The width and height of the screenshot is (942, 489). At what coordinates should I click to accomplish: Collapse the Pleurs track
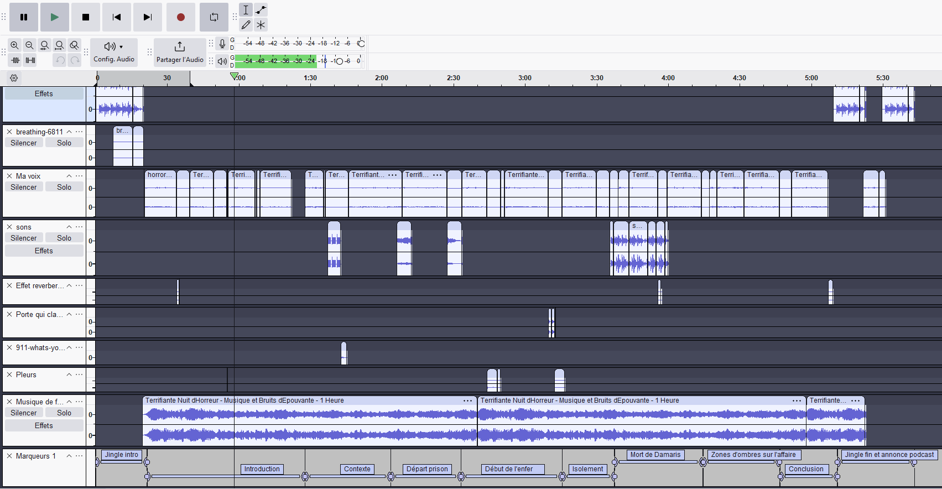[x=69, y=374]
